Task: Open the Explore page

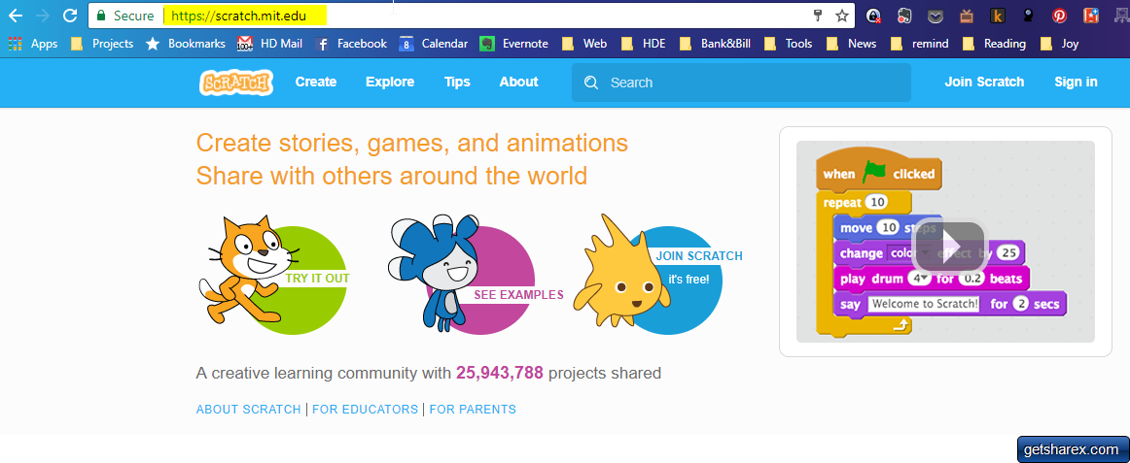Action: [390, 82]
